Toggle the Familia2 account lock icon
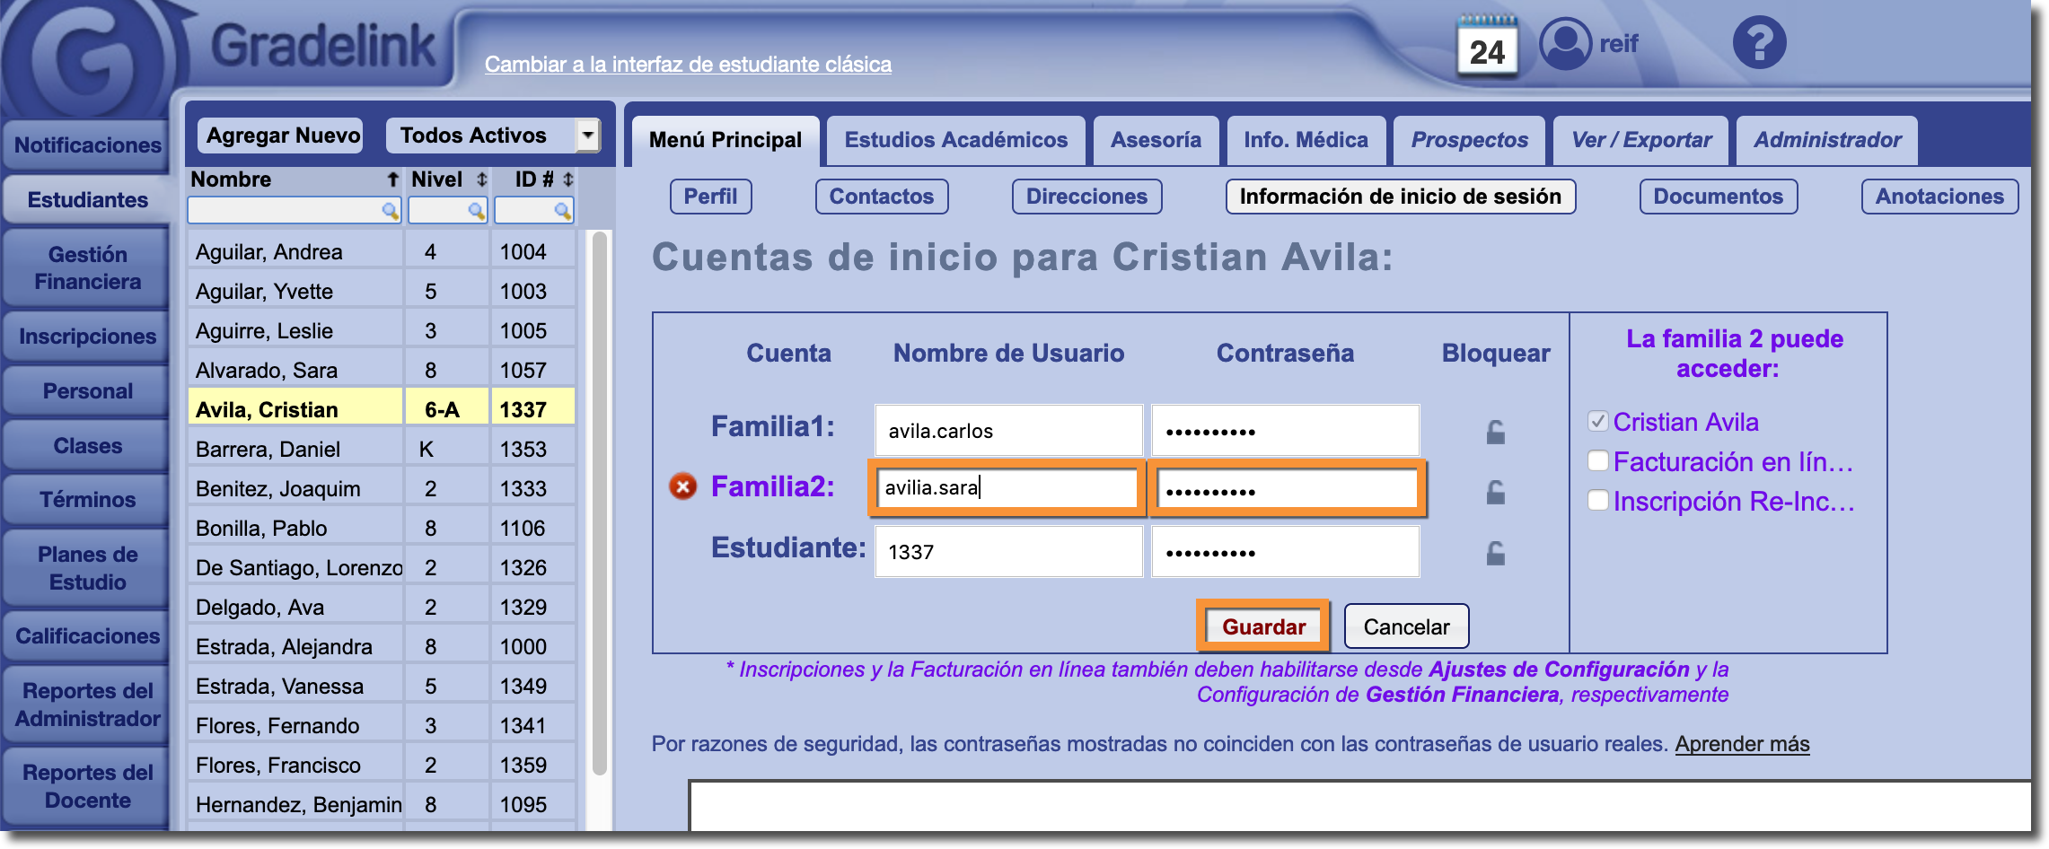 (x=1495, y=492)
